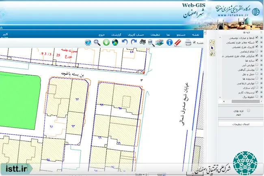Check the لایه های مهم checkbox

[x=248, y=111]
